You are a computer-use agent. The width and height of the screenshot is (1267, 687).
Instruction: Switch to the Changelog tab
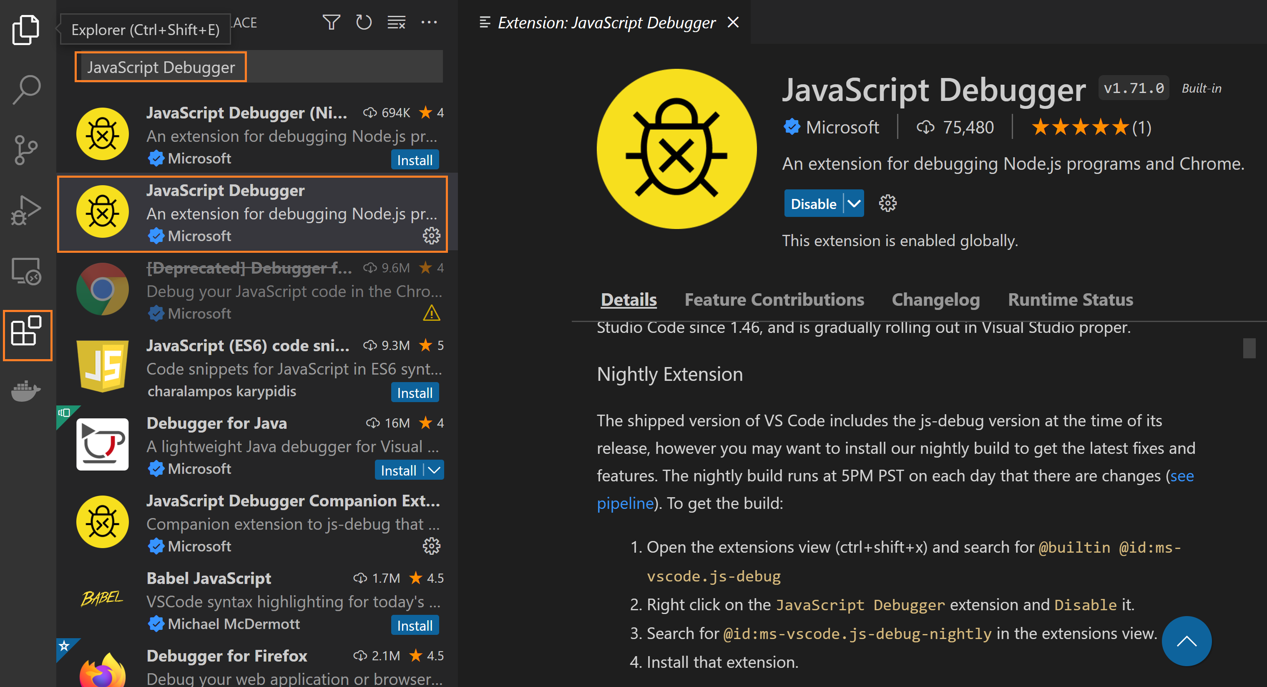tap(935, 299)
